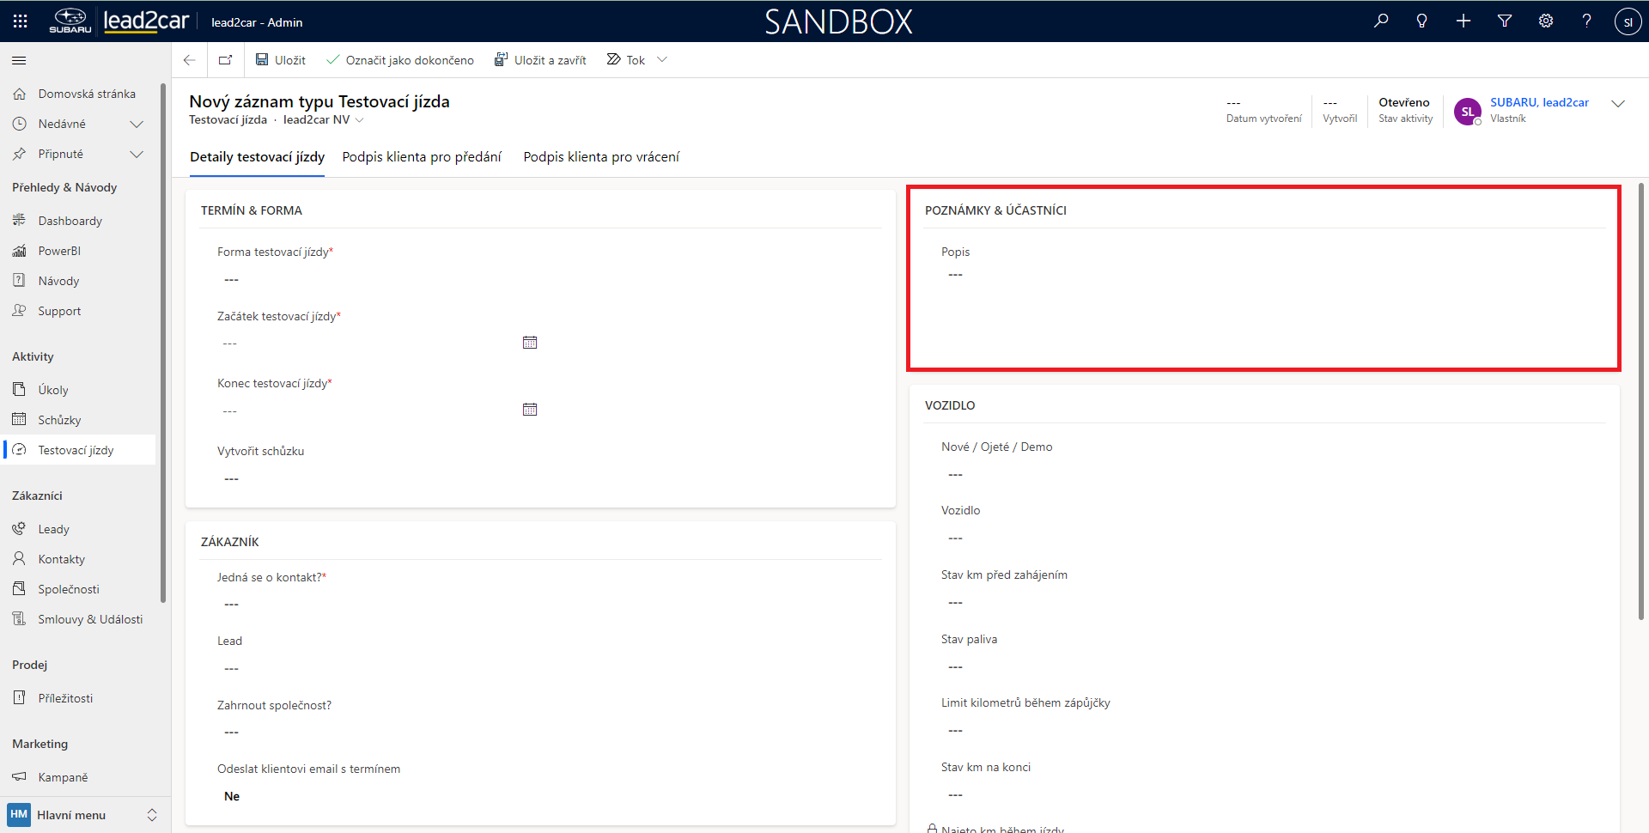Screen dimensions: 1649x833
Task: Click the plus quick create icon
Action: pos(1463,21)
